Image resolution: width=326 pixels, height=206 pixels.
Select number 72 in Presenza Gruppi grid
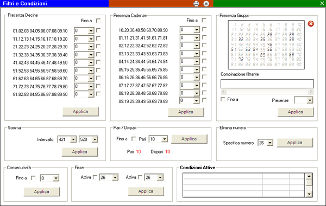[x=241, y=59]
